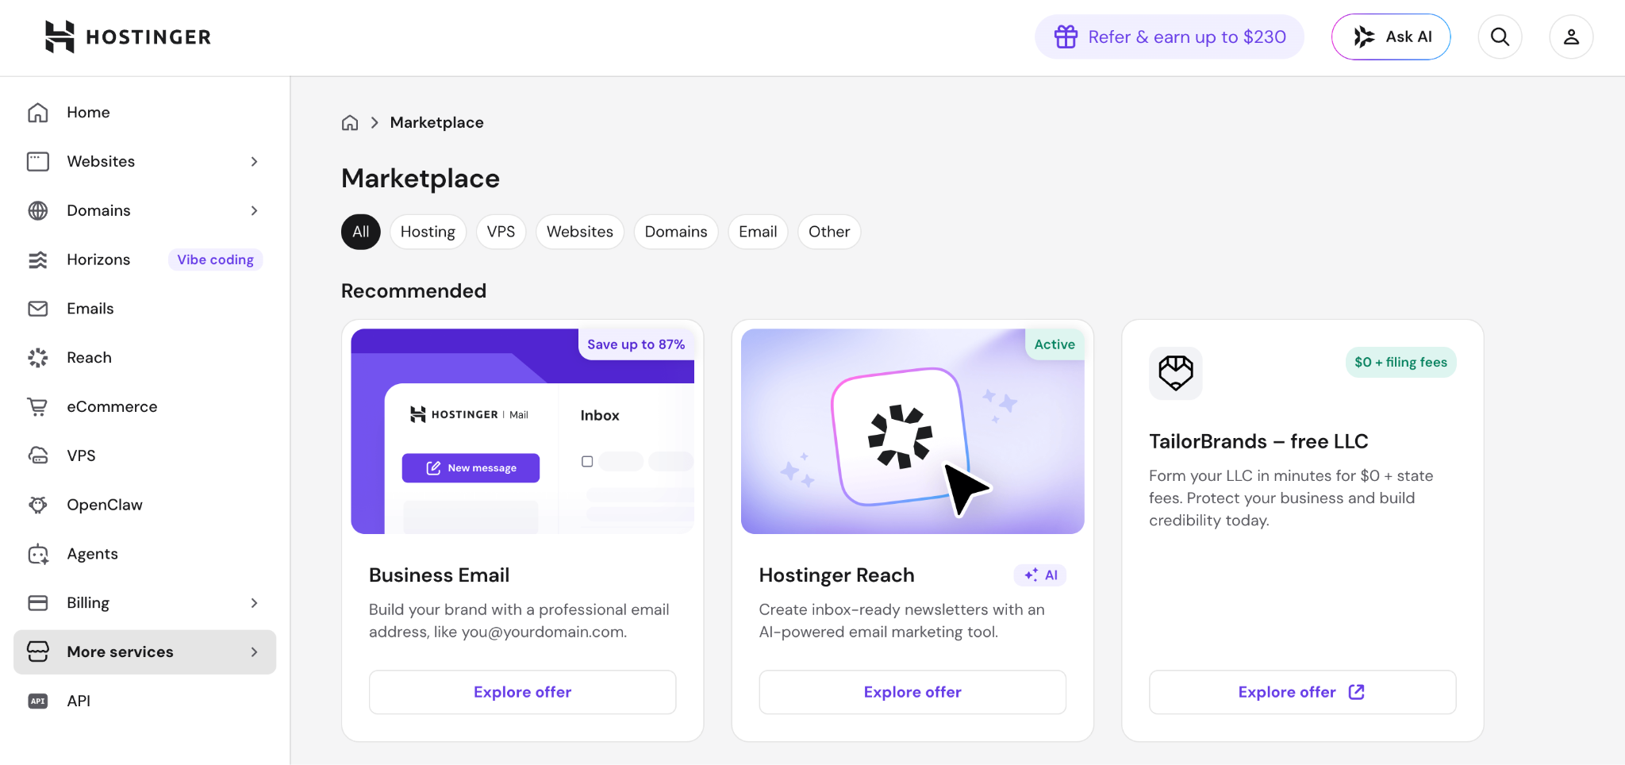Click the Active status badge
Viewport: 1625px width, 765px height.
(x=1055, y=344)
